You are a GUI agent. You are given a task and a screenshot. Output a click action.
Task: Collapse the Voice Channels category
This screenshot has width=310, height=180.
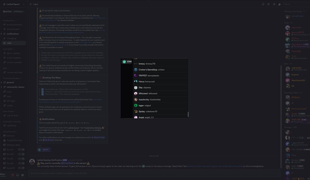10,131
